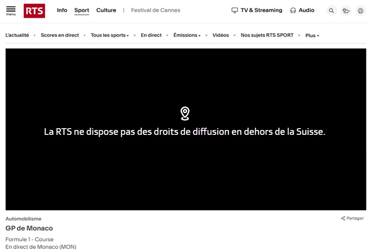Click the GP de Monaco title
The height and width of the screenshot is (252, 368).
(29, 228)
